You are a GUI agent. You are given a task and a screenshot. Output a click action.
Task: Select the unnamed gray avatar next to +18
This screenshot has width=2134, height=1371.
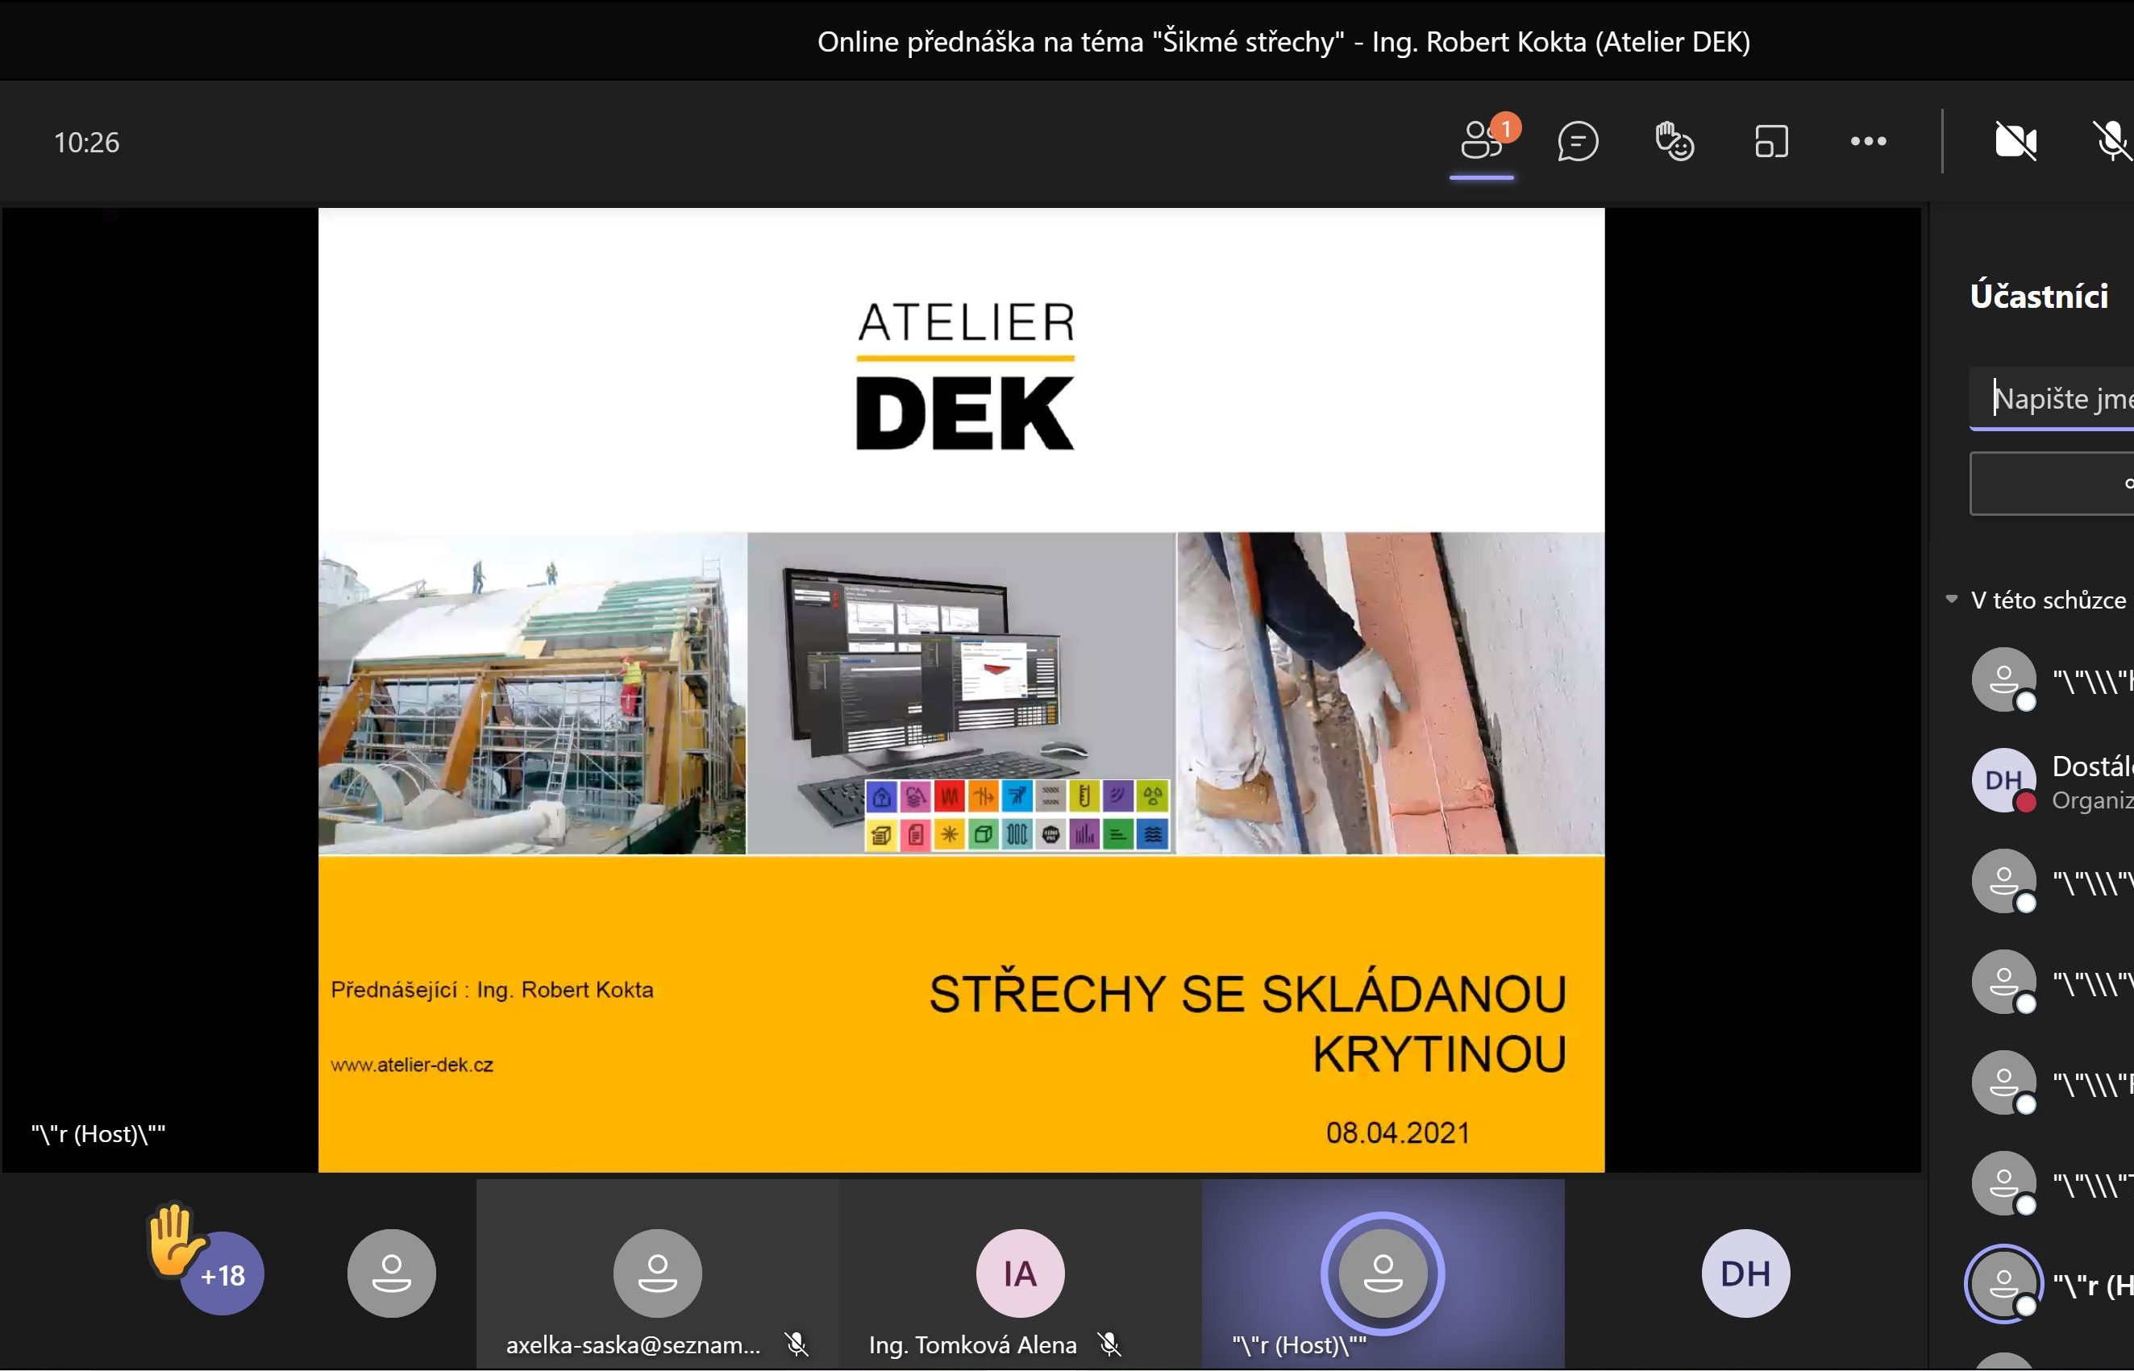pyautogui.click(x=392, y=1273)
